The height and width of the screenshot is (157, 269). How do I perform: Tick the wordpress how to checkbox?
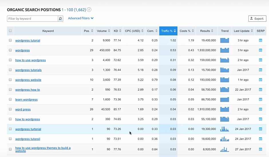tap(10, 90)
